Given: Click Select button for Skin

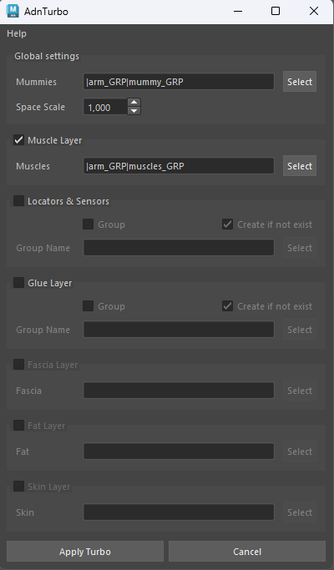Looking at the screenshot, I should [x=300, y=512].
